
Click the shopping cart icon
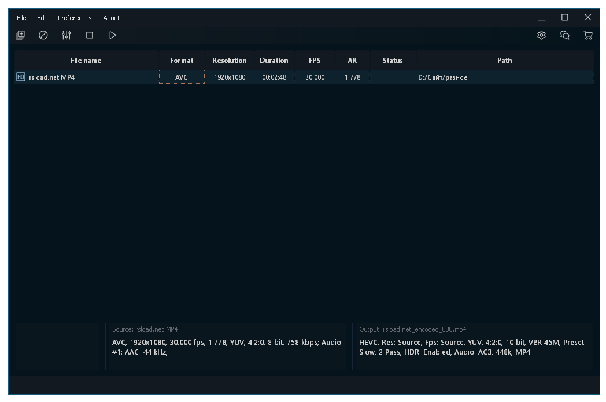tap(588, 35)
